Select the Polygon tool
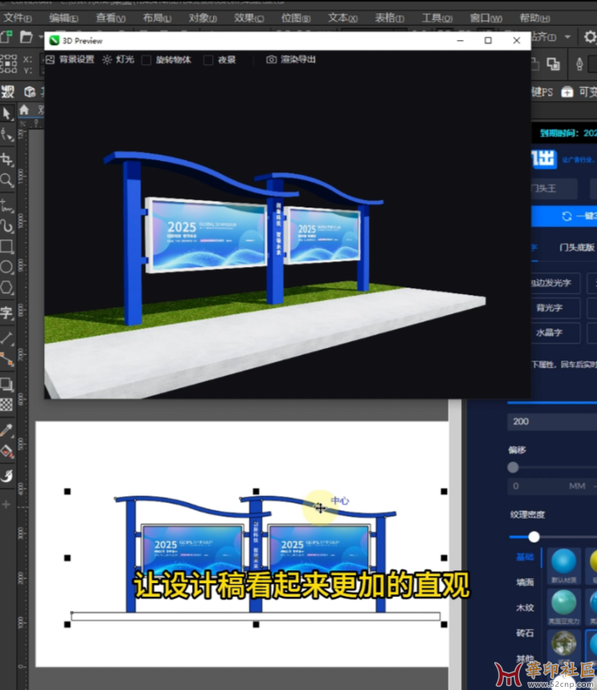The image size is (597, 690). 6,287
